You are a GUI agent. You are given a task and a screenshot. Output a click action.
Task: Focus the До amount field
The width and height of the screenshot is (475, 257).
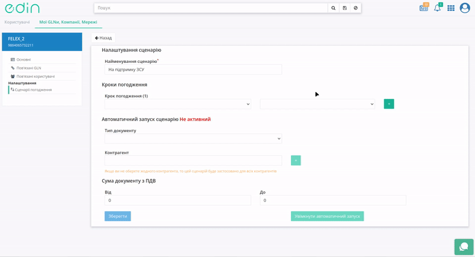coord(333,201)
